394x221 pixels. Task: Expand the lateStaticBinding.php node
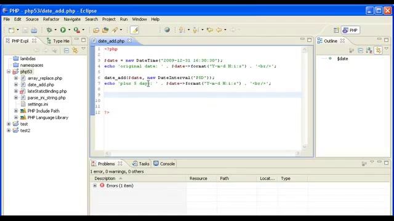click(16, 91)
